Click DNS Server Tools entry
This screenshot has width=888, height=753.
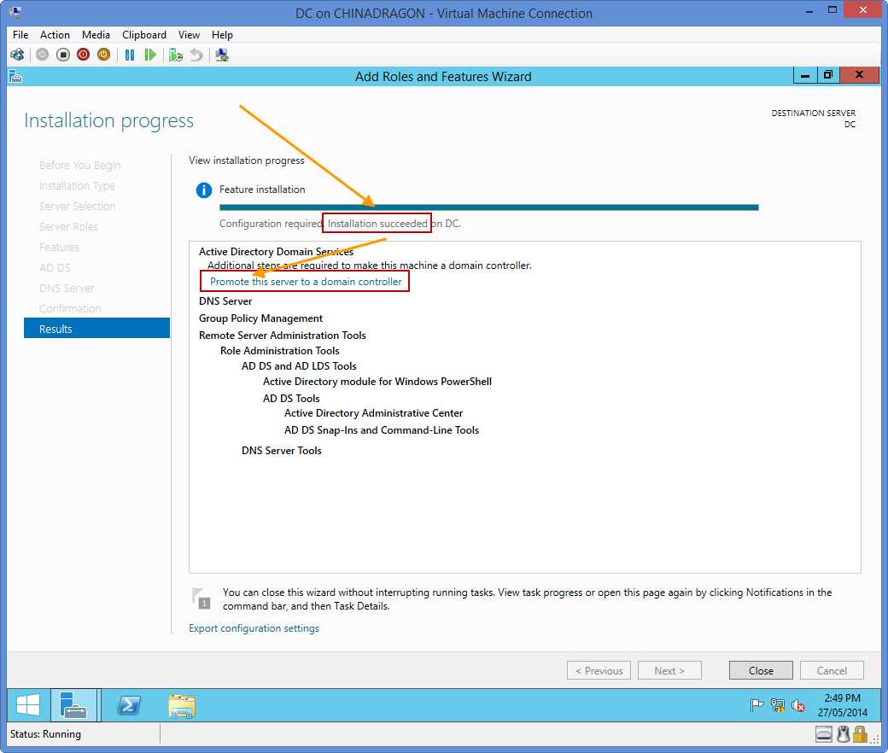[x=282, y=450]
